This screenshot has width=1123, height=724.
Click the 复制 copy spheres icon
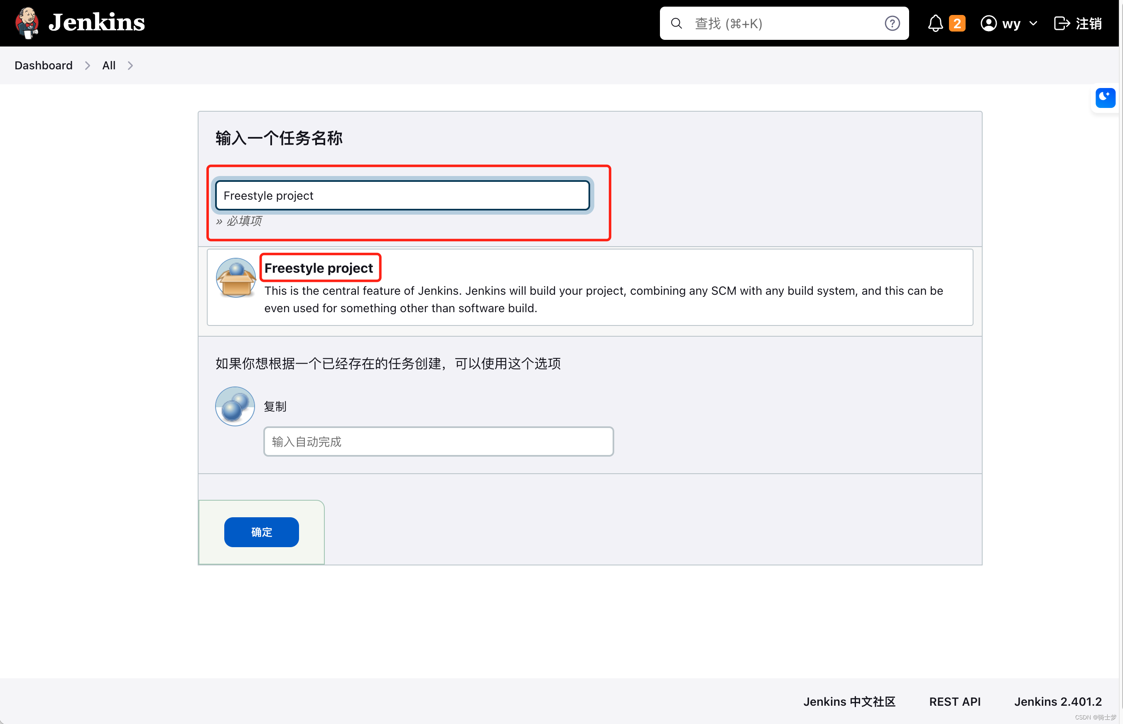click(235, 406)
